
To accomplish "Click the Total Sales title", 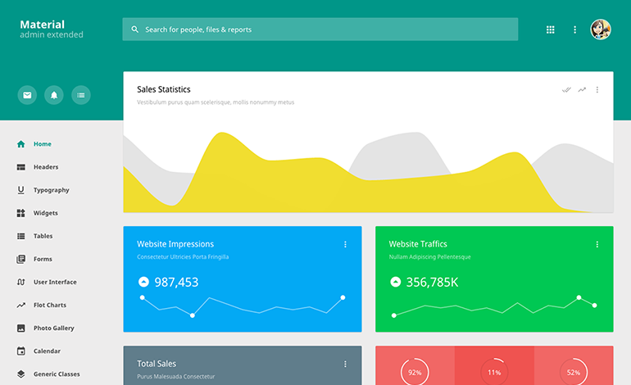I will click(x=157, y=364).
